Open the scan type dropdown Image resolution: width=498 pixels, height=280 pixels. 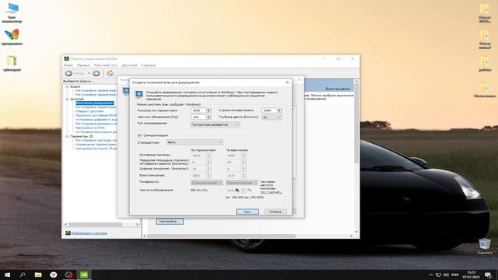[x=215, y=124]
